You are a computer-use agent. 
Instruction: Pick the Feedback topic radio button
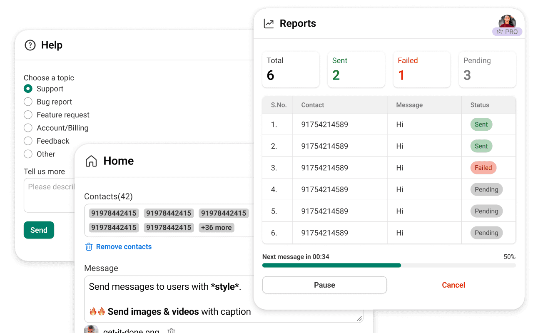28,141
